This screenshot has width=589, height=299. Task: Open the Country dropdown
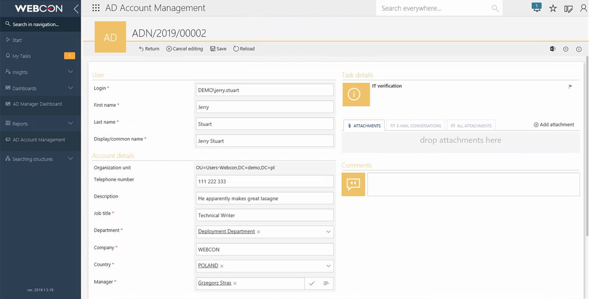click(x=328, y=266)
